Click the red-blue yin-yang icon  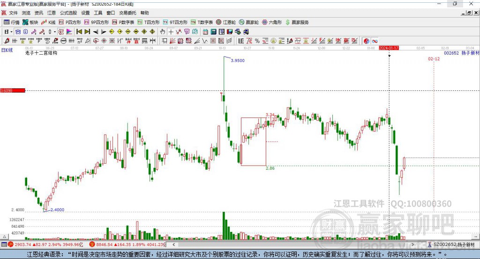(x=367, y=41)
